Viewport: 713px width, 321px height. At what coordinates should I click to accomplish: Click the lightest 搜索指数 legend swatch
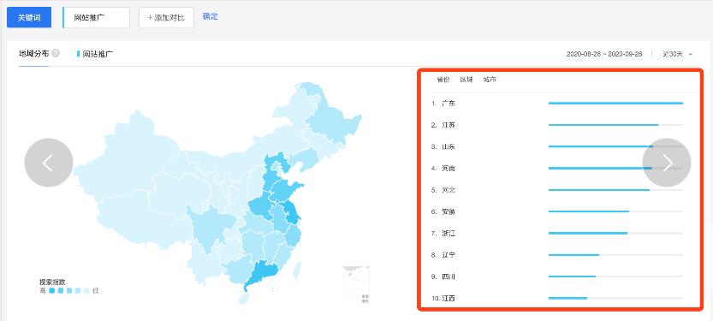click(86, 290)
